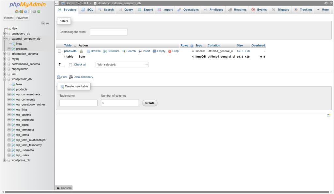334x194 pixels.
Task: Open the Export tab
Action: tap(145, 10)
